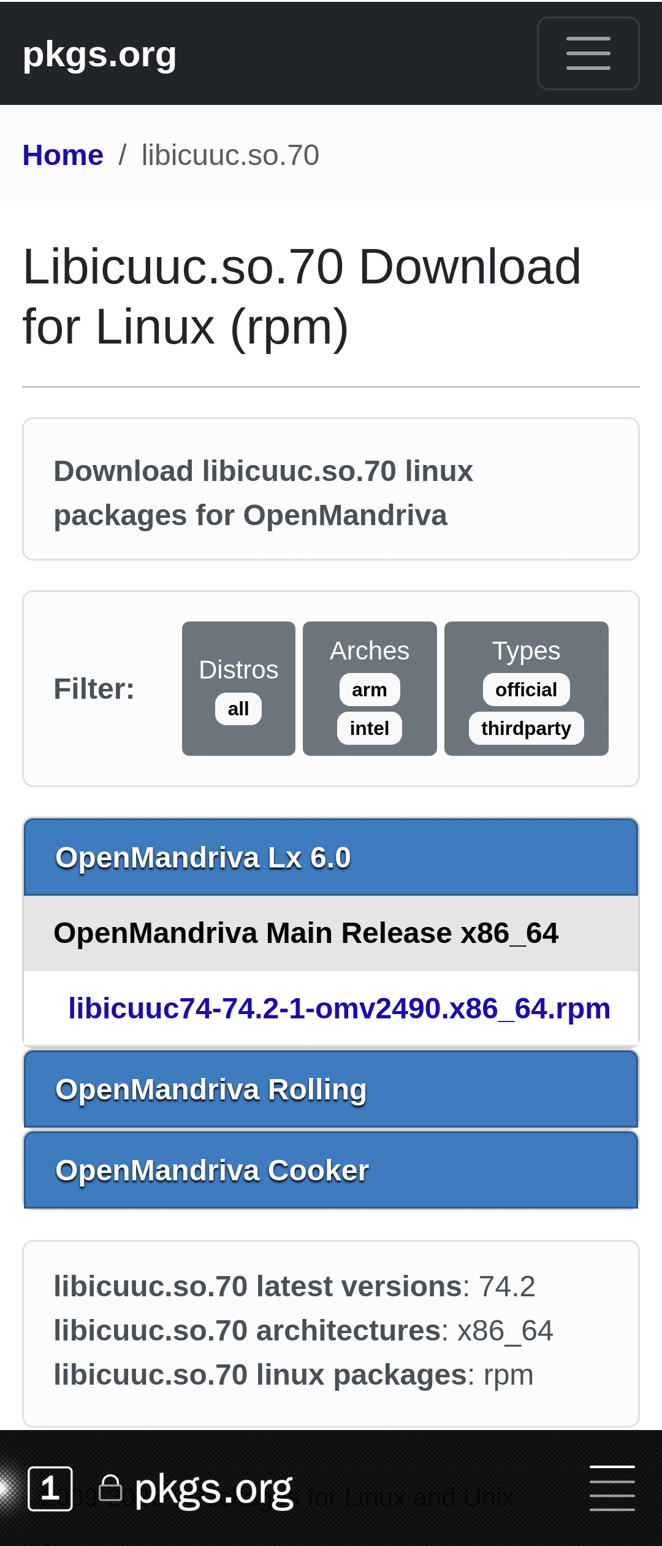Open the Home breadcrumb link

coord(63,155)
